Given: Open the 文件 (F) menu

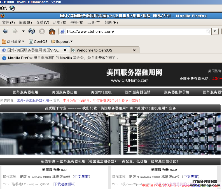Looking at the screenshot, I should 8,22.
